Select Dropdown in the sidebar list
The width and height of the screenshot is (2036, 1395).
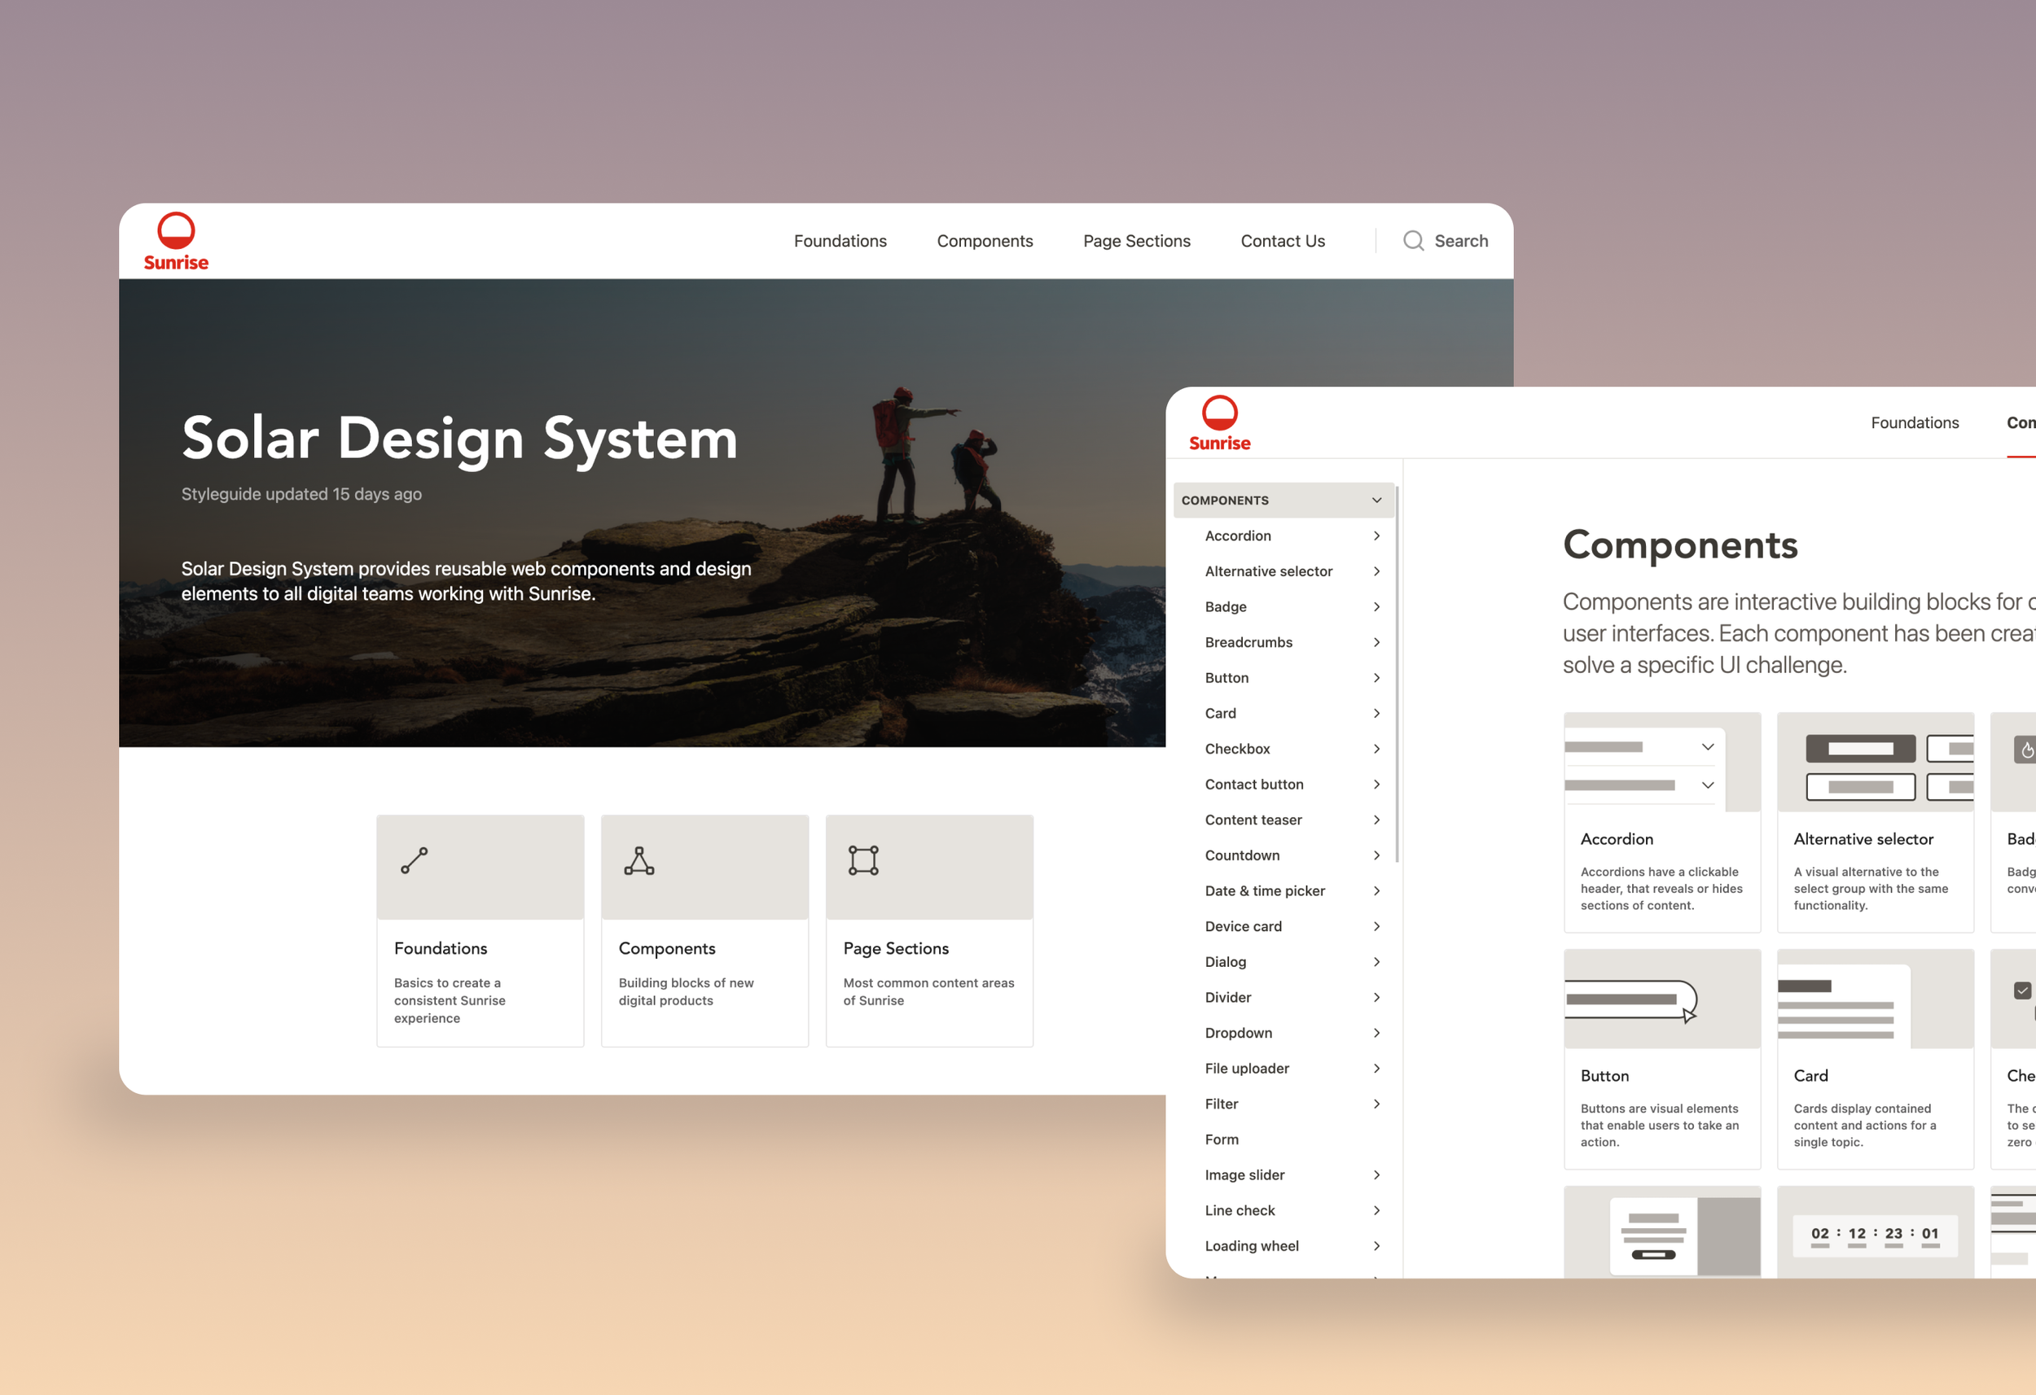pyautogui.click(x=1238, y=1034)
